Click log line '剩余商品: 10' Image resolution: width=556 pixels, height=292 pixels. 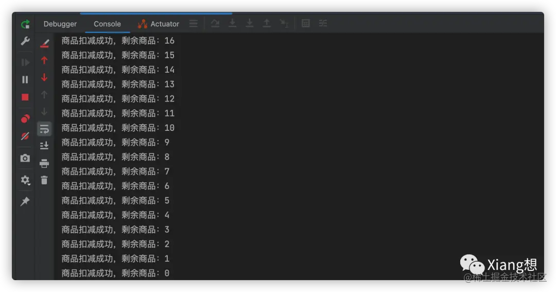118,128
